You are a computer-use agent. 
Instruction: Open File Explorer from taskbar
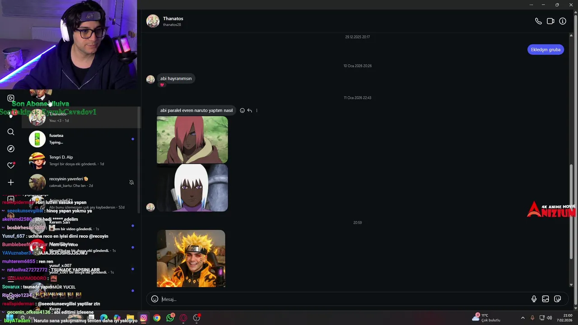coord(130,318)
